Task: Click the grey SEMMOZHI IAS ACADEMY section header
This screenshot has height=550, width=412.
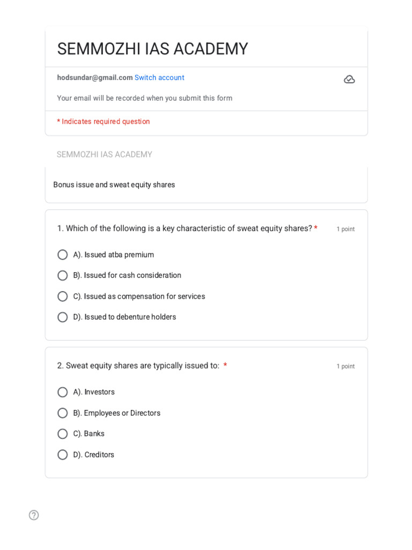Action: tap(105, 154)
